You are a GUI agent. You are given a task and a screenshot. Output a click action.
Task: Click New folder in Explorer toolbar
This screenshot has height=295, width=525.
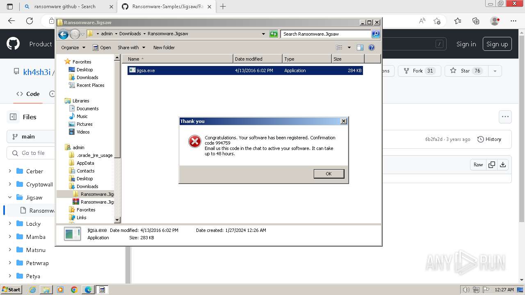pyautogui.click(x=164, y=48)
